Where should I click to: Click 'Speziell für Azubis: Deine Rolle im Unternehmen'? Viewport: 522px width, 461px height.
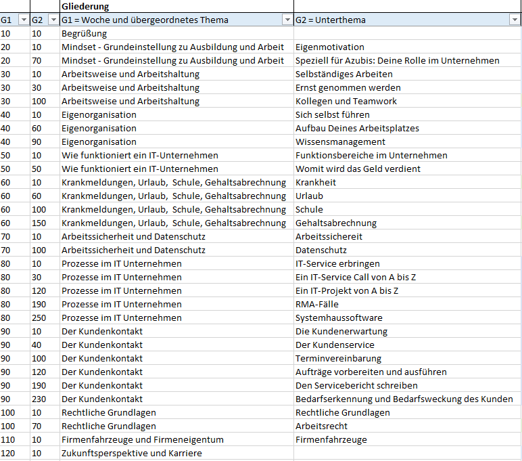point(407,61)
